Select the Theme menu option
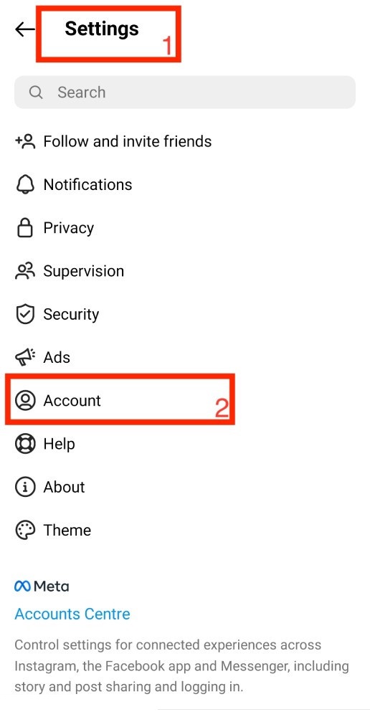Viewport: 370px width, 717px height. pyautogui.click(x=185, y=531)
